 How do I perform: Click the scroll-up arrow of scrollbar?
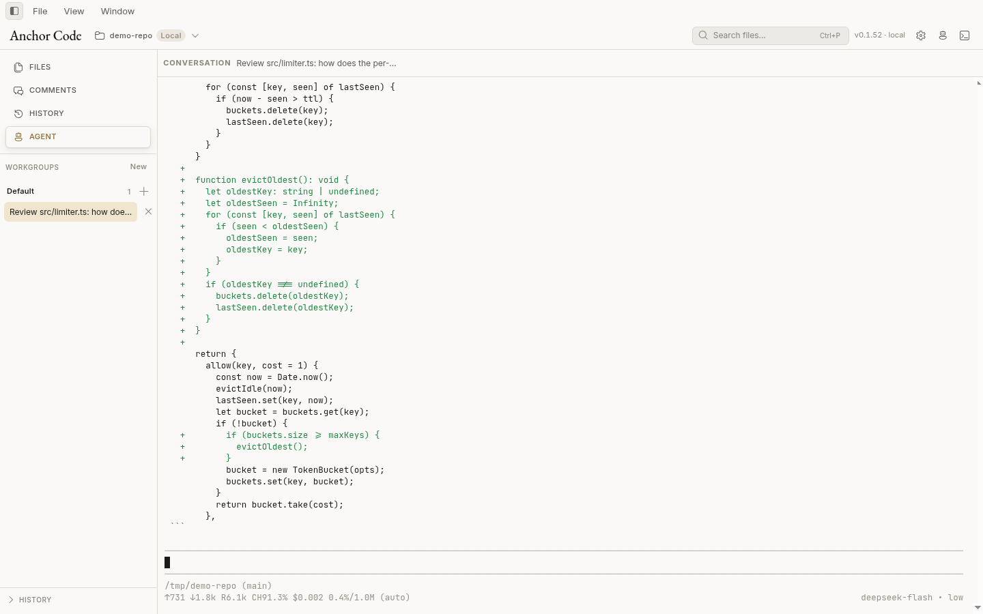point(978,83)
